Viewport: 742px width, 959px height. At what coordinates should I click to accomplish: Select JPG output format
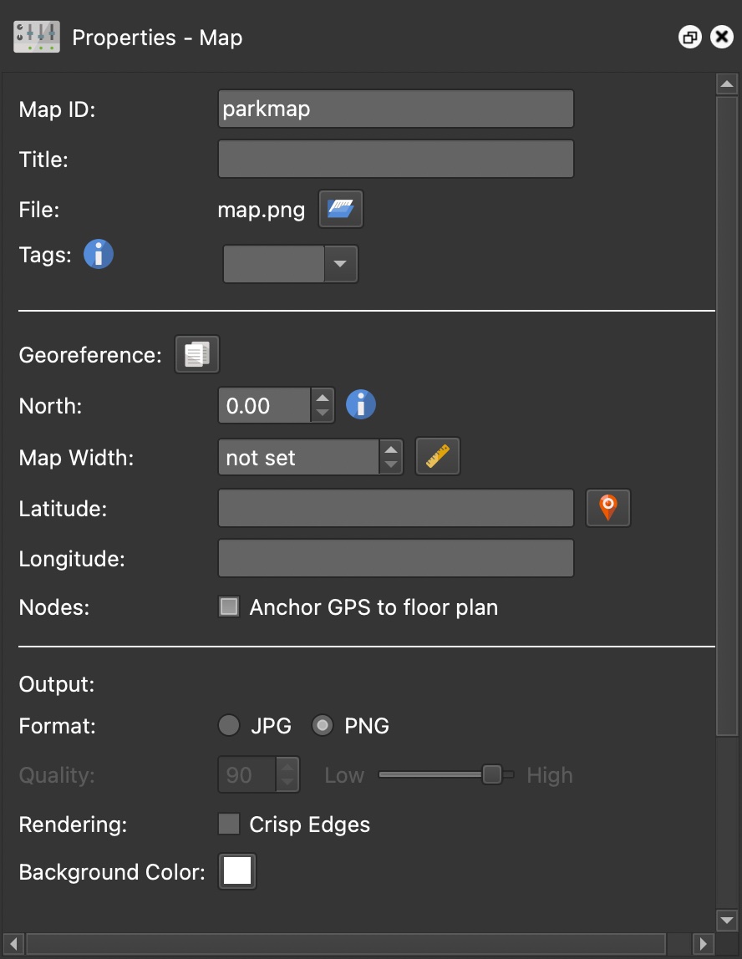coord(229,726)
